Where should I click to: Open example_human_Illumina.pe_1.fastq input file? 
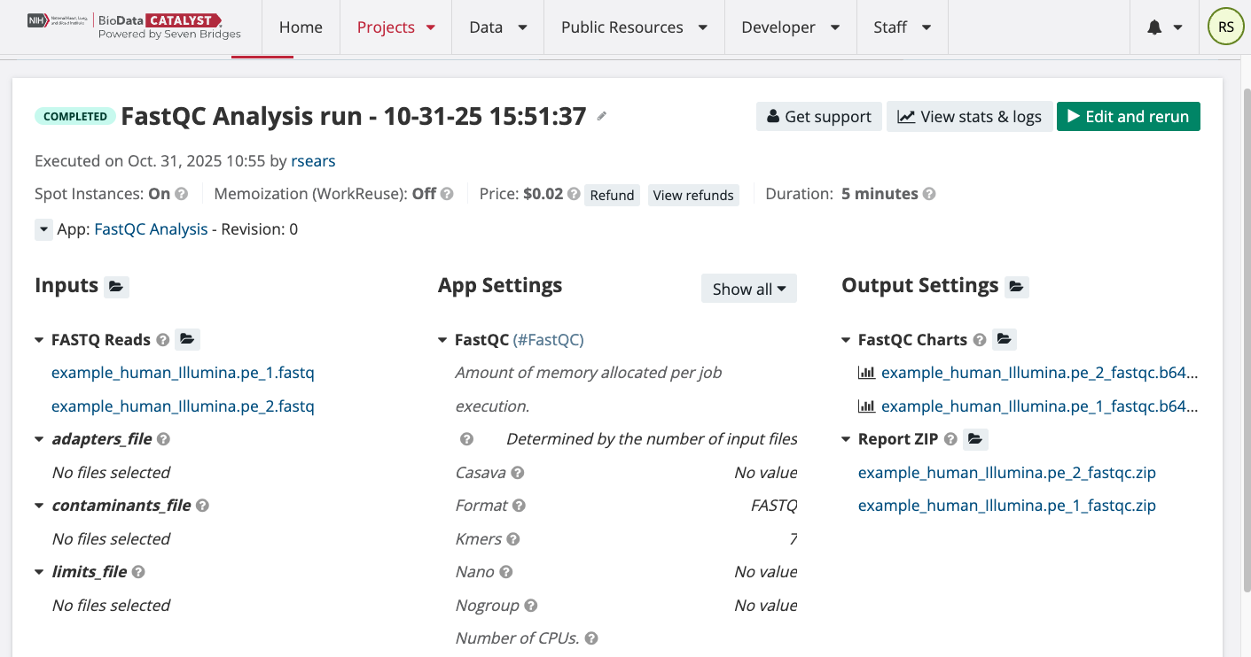click(183, 373)
